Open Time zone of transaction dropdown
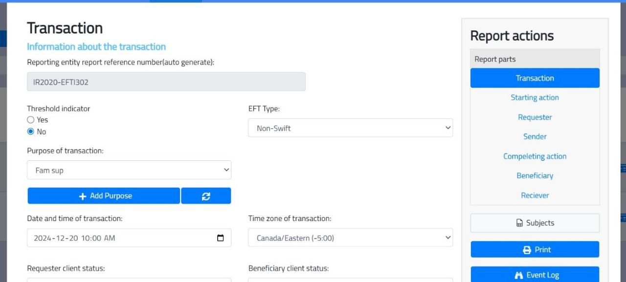Screen dimensions: 626x282 [x=350, y=238]
